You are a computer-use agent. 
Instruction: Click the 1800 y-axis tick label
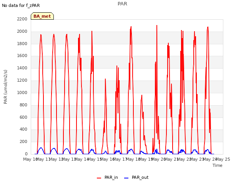click(22, 44)
